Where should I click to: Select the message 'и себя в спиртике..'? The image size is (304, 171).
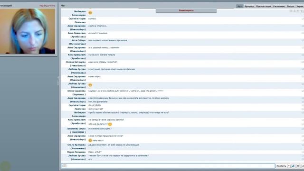(x=98, y=26)
